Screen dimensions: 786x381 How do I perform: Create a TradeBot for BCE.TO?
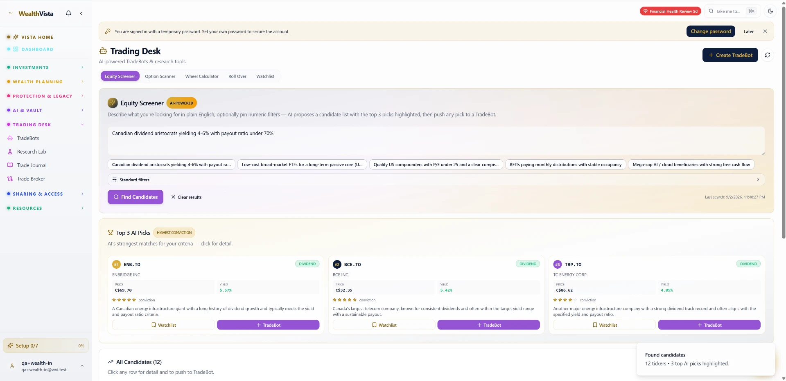(x=489, y=325)
